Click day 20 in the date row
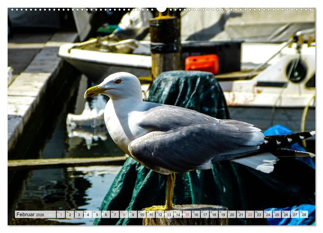This screenshot has width=323, height=233. click(x=232, y=214)
